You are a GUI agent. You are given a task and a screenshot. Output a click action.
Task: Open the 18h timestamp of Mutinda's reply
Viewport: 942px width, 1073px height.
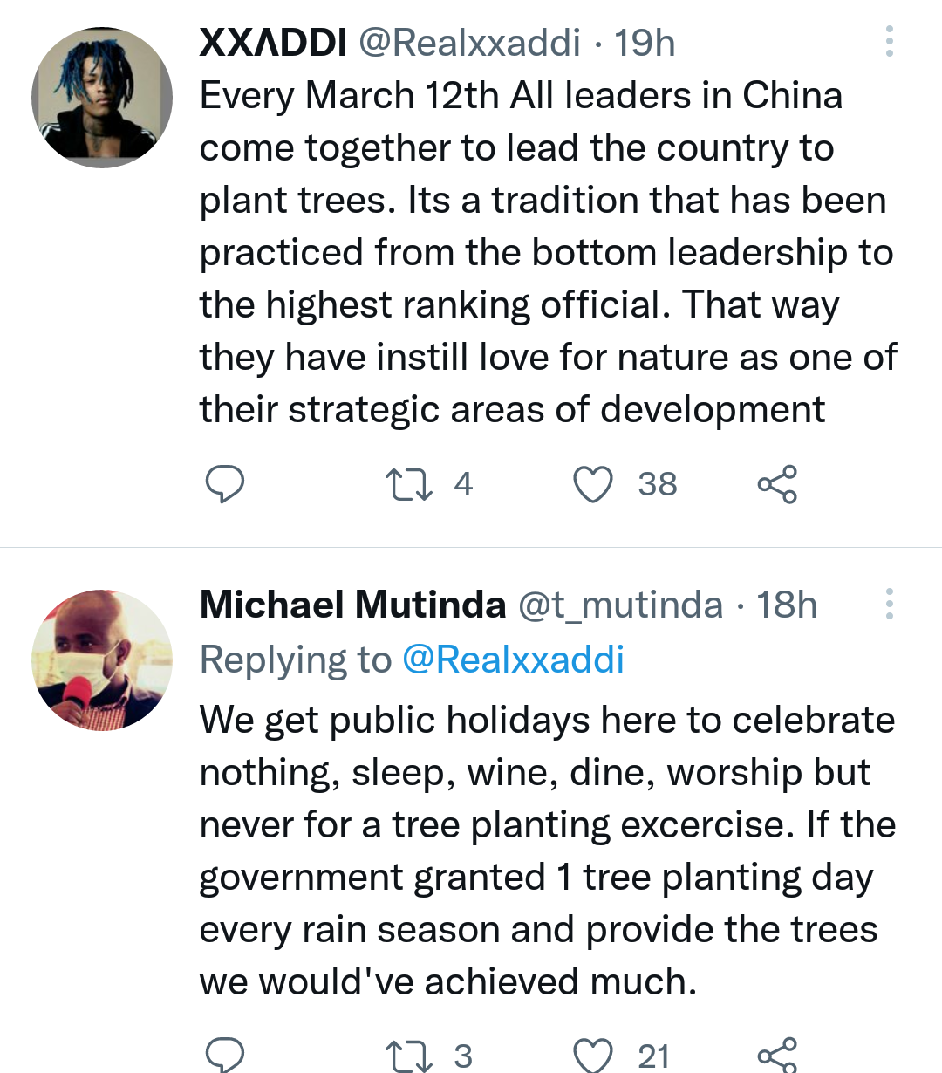tap(787, 605)
